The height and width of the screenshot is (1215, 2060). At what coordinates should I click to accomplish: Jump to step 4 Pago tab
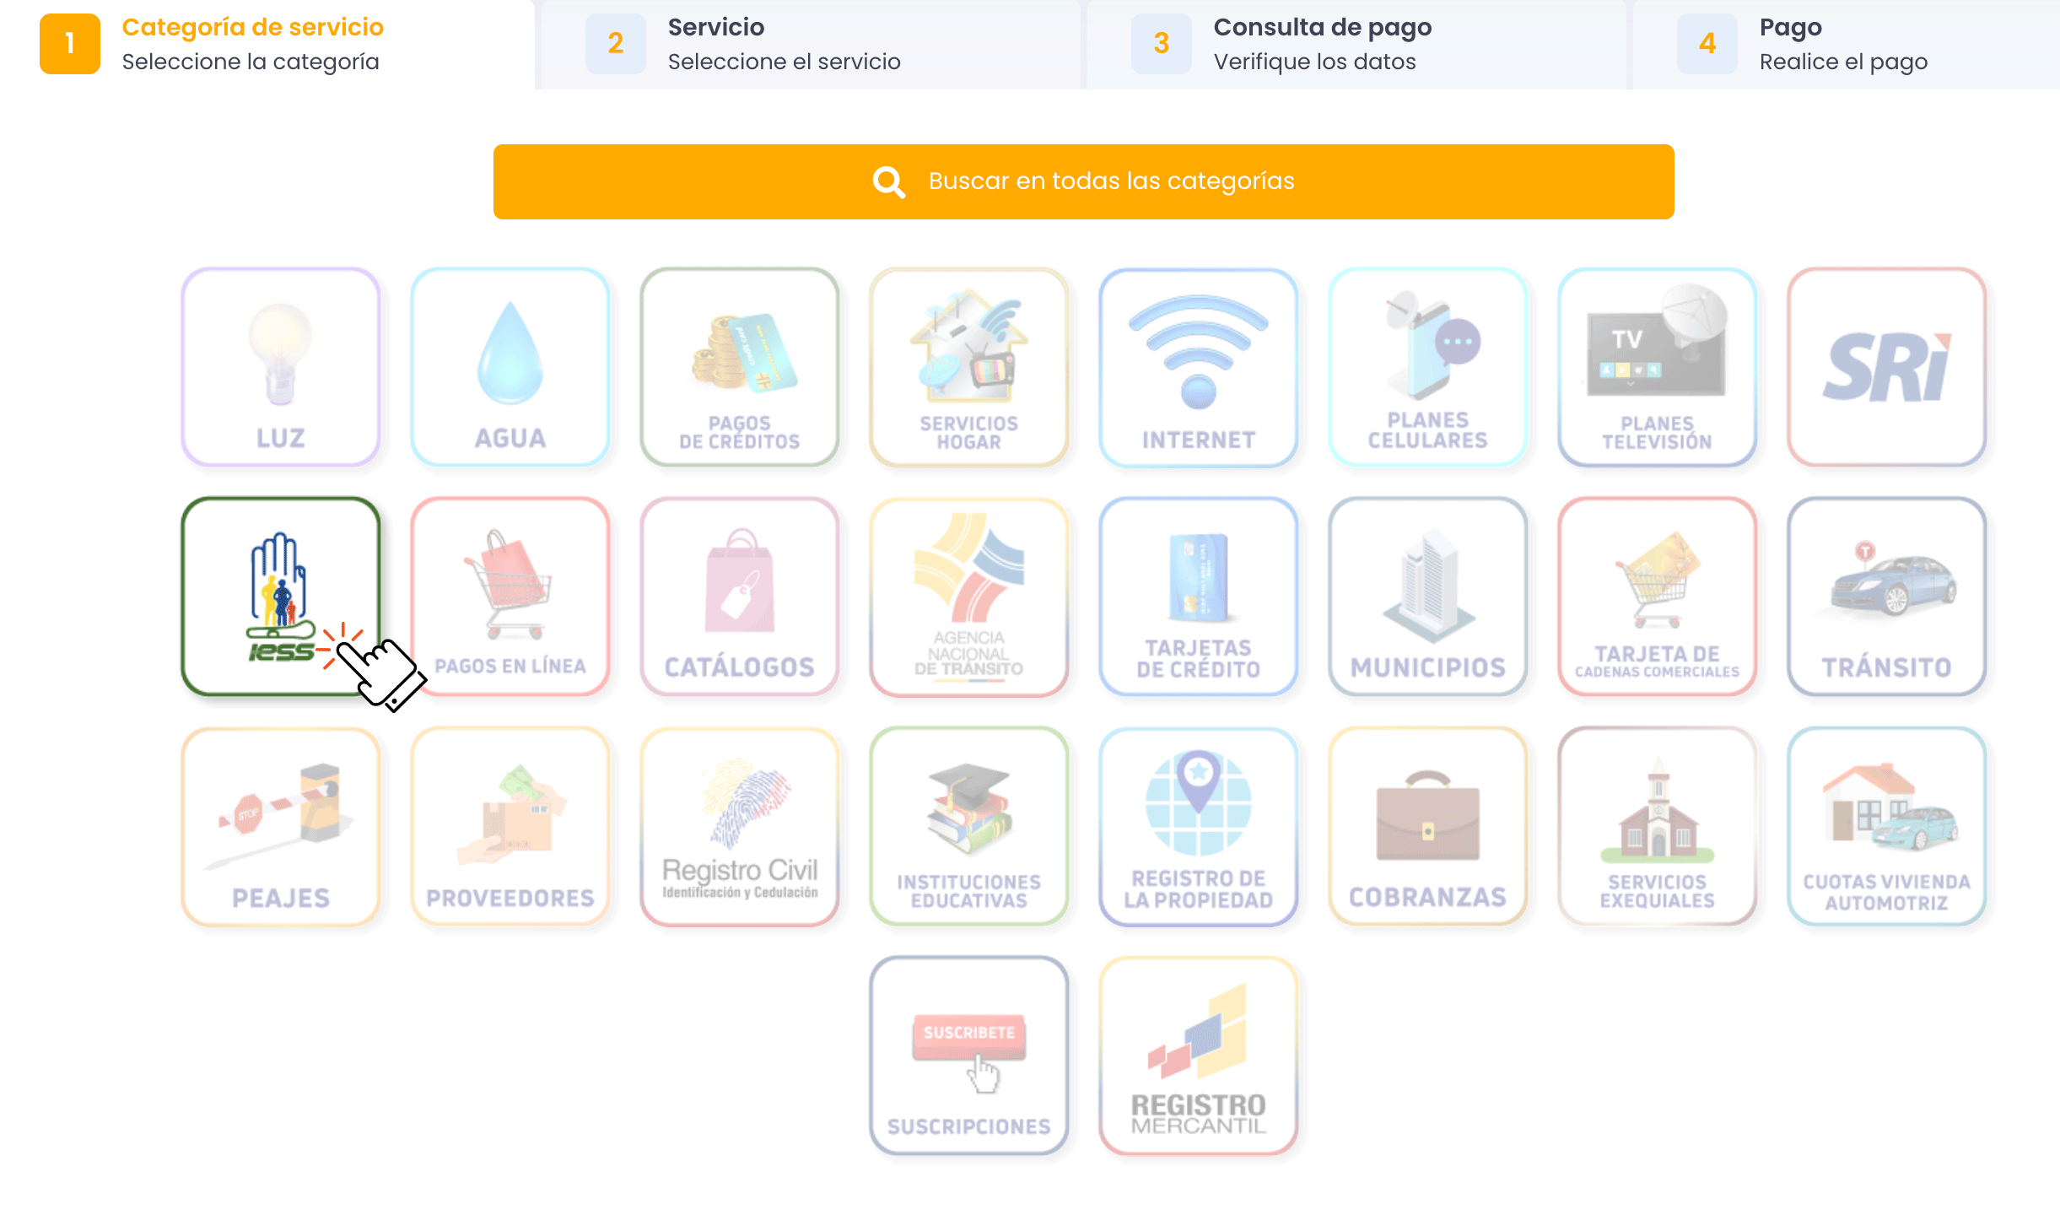(x=1847, y=44)
